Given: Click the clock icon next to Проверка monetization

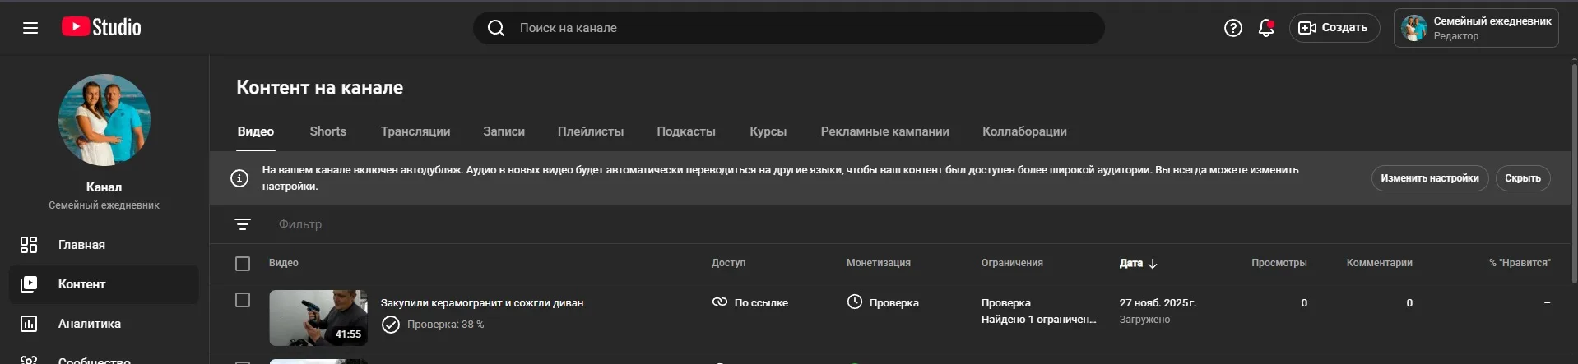Looking at the screenshot, I should tap(855, 302).
